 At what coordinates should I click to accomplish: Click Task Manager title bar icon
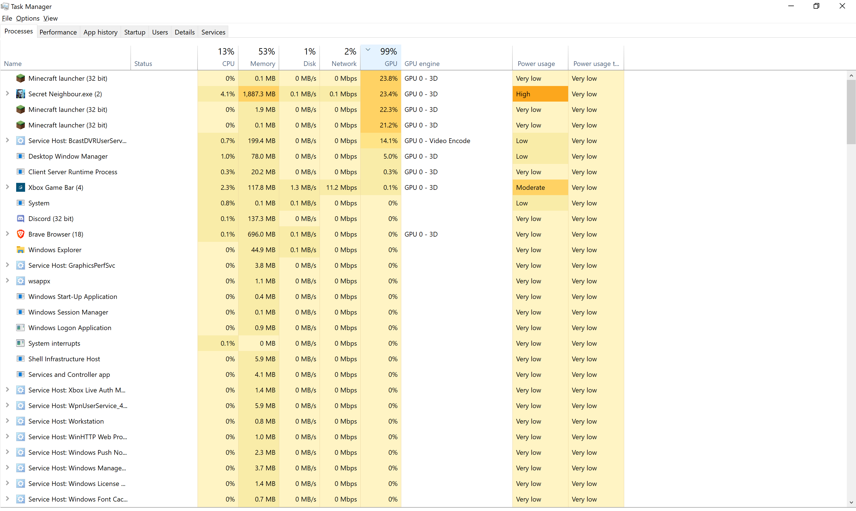(5, 6)
